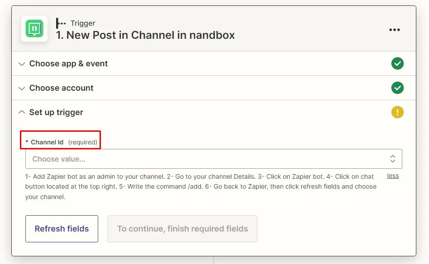Click the trigger step icon beside Trigger label
Viewport: 429px width, 264px height.
point(61,23)
